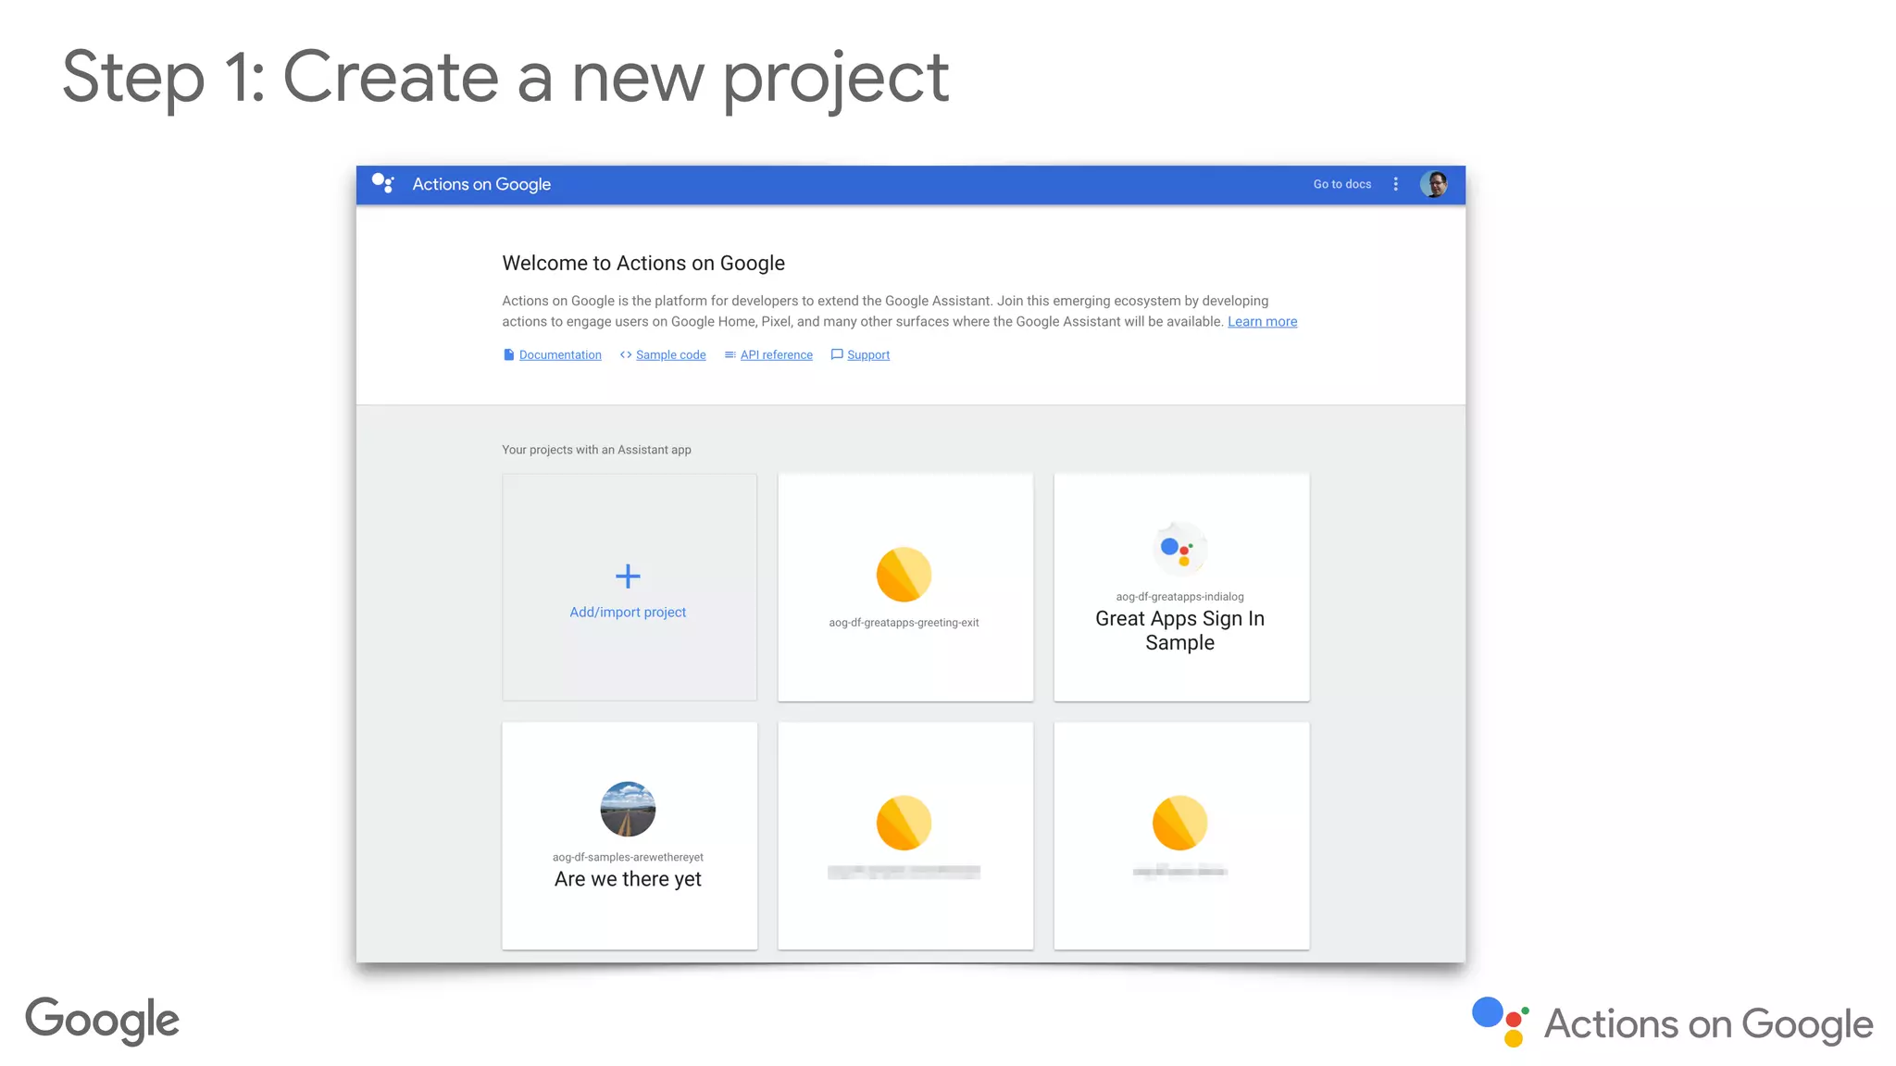
Task: Open the Support link
Action: click(x=867, y=355)
